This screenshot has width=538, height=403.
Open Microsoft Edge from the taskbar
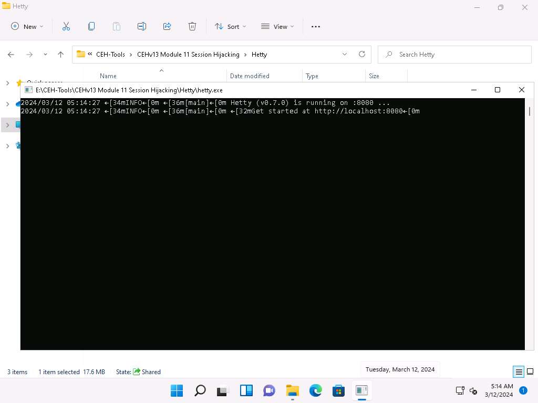click(x=315, y=390)
